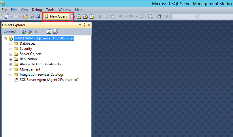Viewport: 233px width, 137px height.
Task: Click the Connect Object Explorer icon
Action: 24,31
